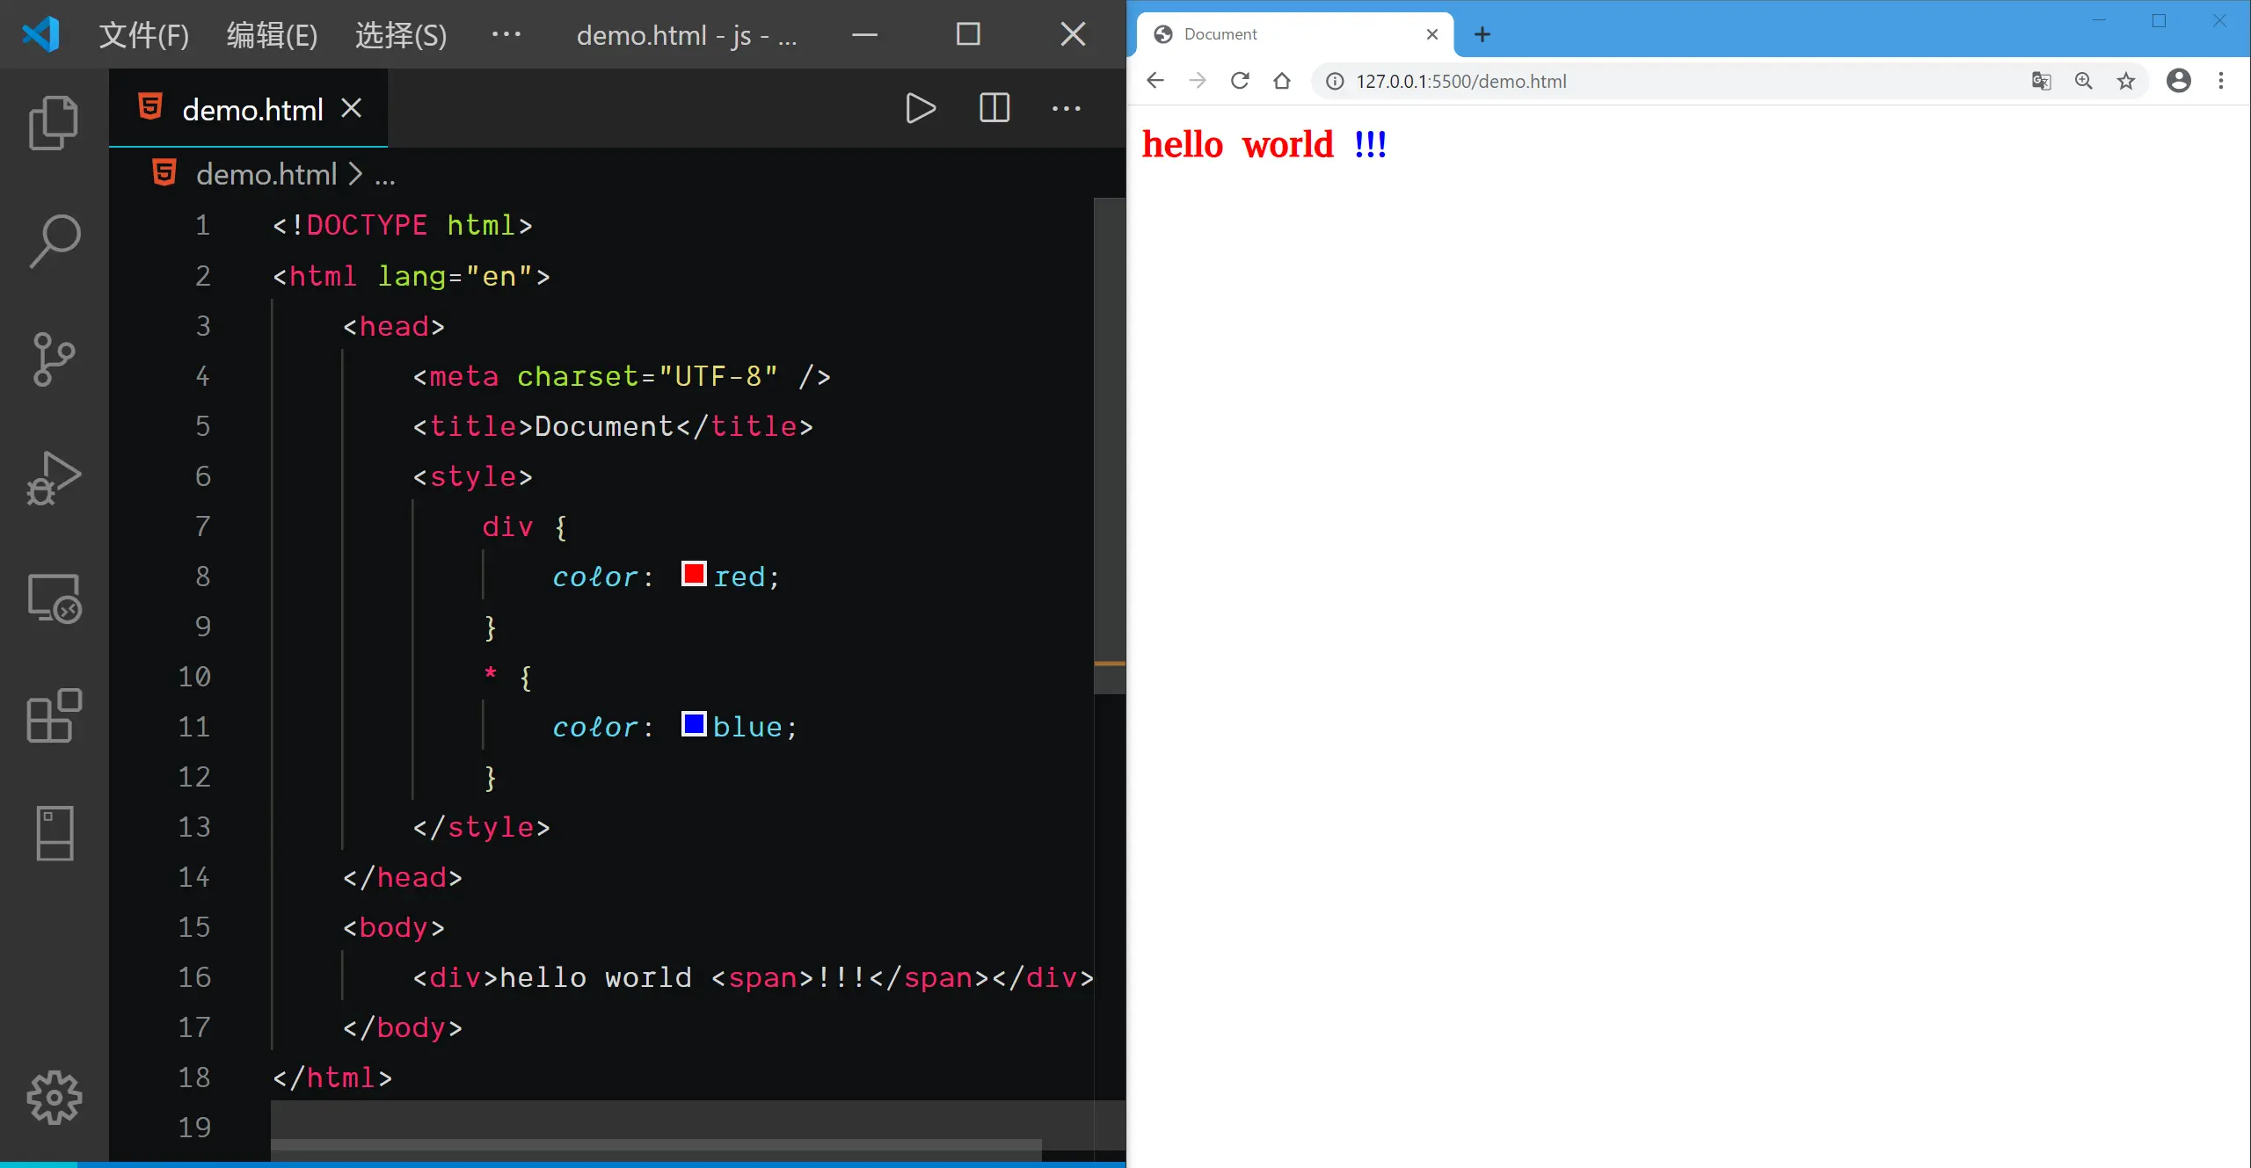Image resolution: width=2251 pixels, height=1168 pixels.
Task: Select the demo.html editor tab
Action: pyautogui.click(x=252, y=110)
